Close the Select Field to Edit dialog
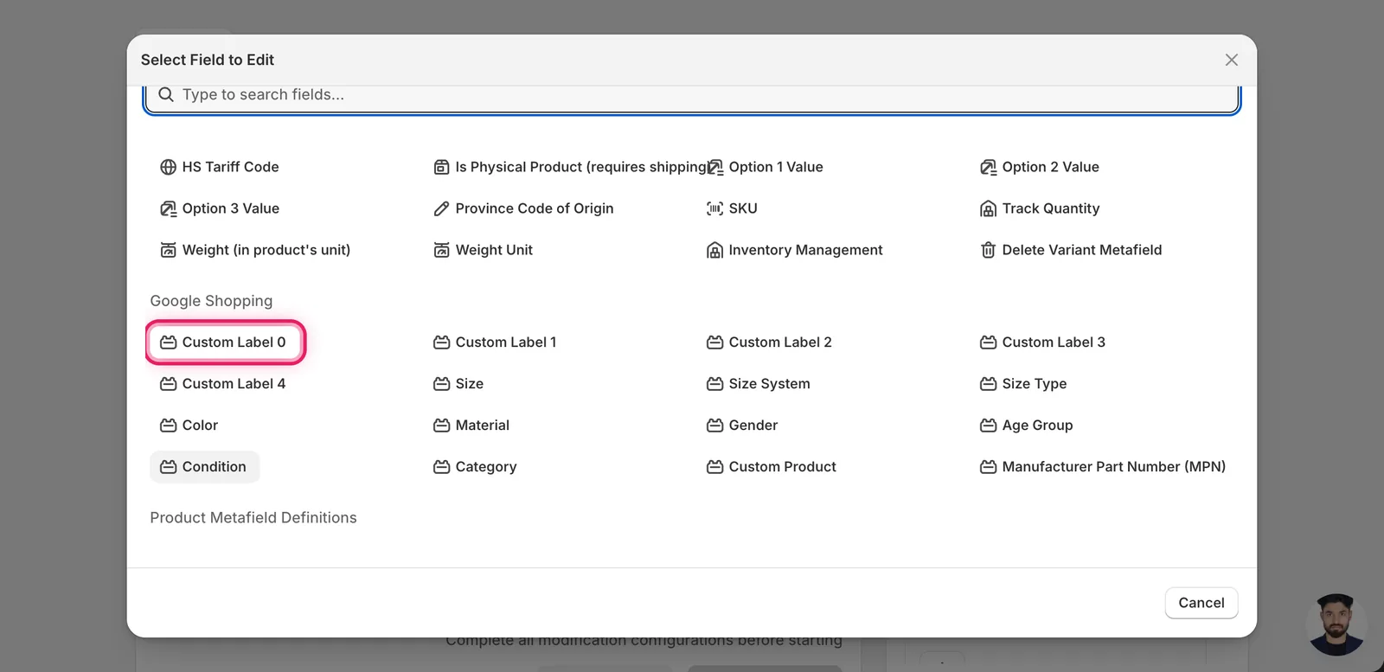Viewport: 1384px width, 672px height. 1232,60
